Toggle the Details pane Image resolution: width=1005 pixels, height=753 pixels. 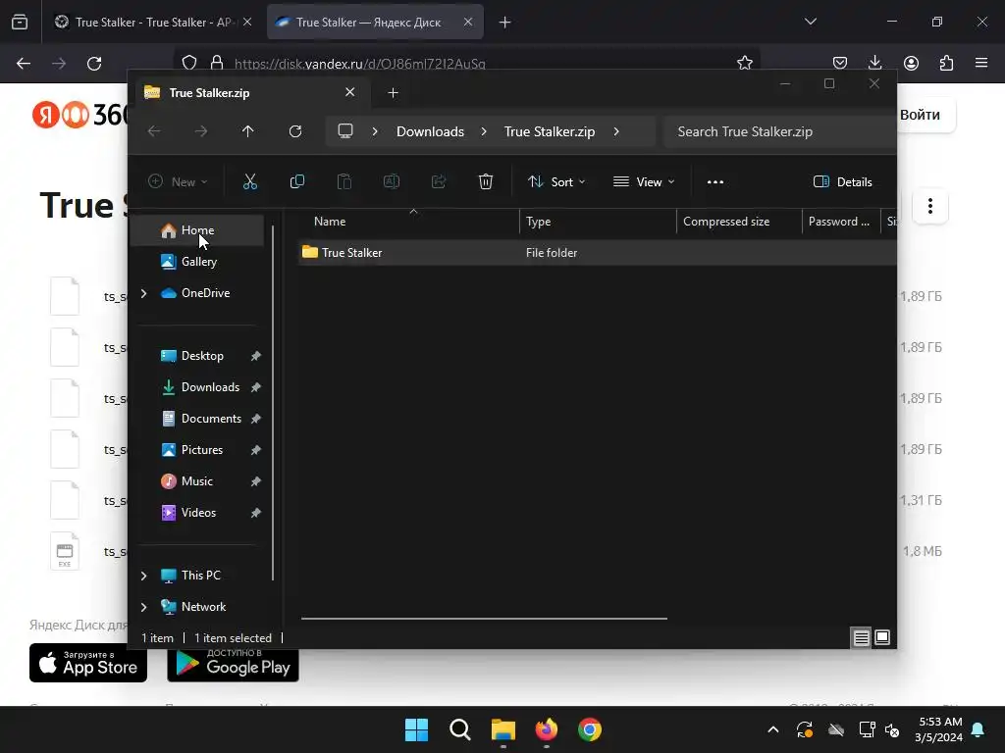coord(843,181)
